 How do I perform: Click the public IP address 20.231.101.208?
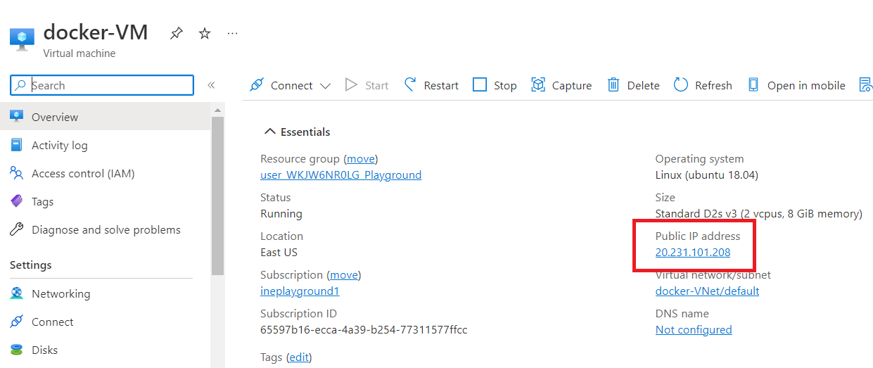692,252
